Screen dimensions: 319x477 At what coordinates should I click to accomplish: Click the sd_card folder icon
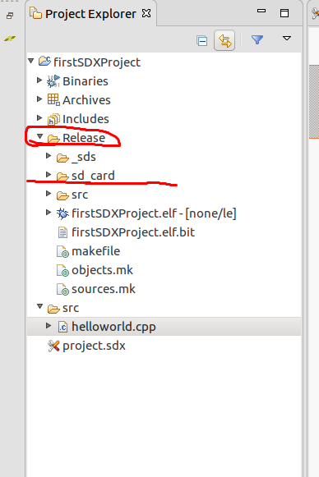(62, 177)
